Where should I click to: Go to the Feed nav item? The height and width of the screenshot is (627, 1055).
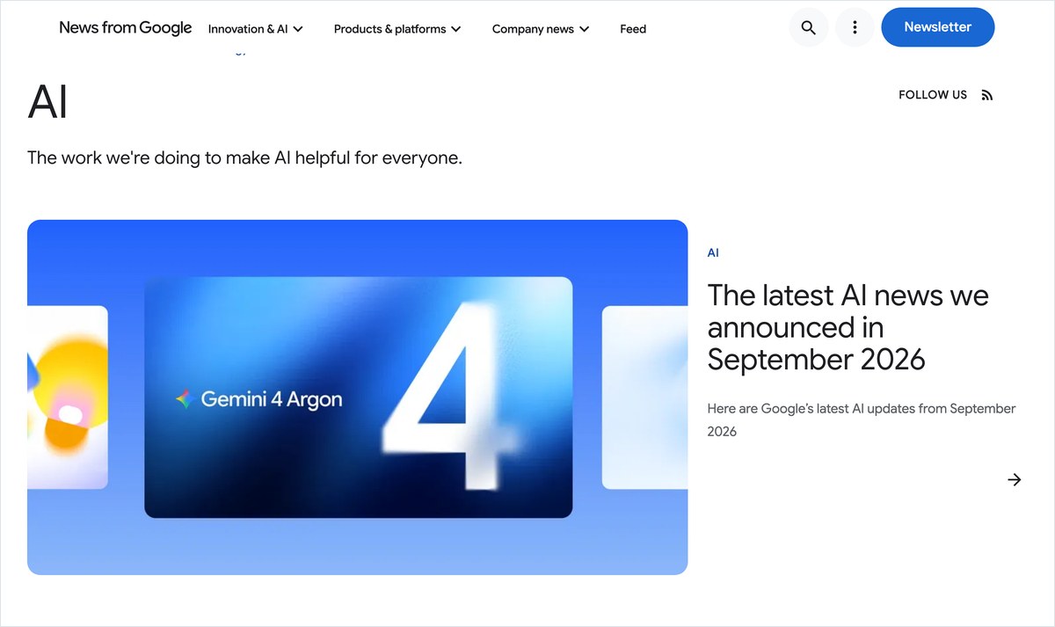(x=633, y=29)
